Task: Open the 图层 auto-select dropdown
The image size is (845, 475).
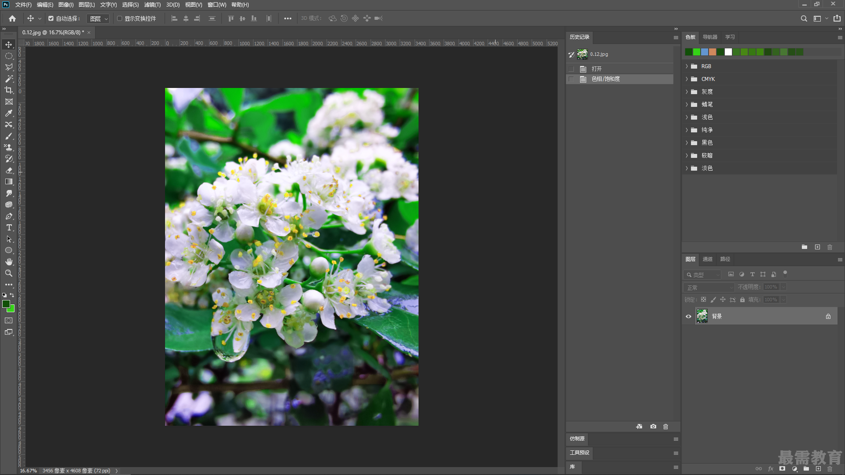Action: pyautogui.click(x=98, y=18)
